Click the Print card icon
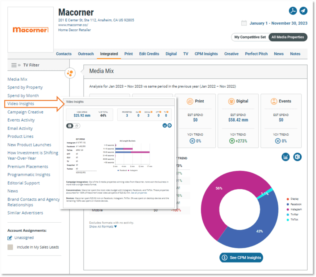 pos(190,101)
